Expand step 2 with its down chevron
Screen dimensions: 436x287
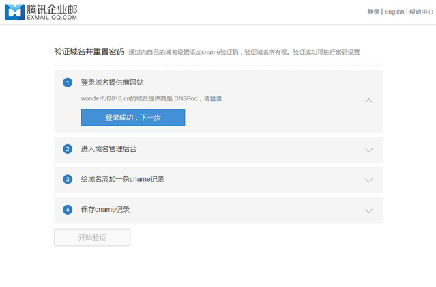tap(368, 150)
